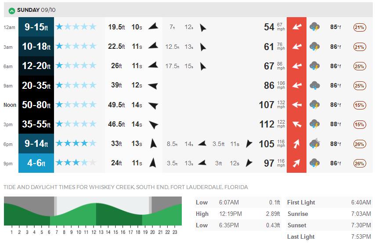Click the 112 mph wind speed at 3pm
375x244 pixels.
[x=267, y=124]
